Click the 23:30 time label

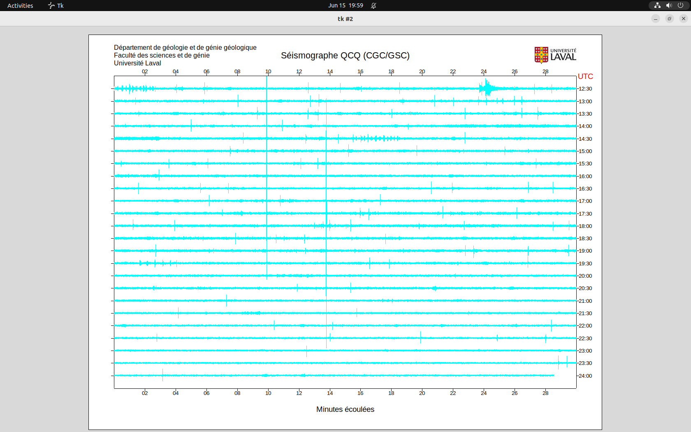point(585,363)
